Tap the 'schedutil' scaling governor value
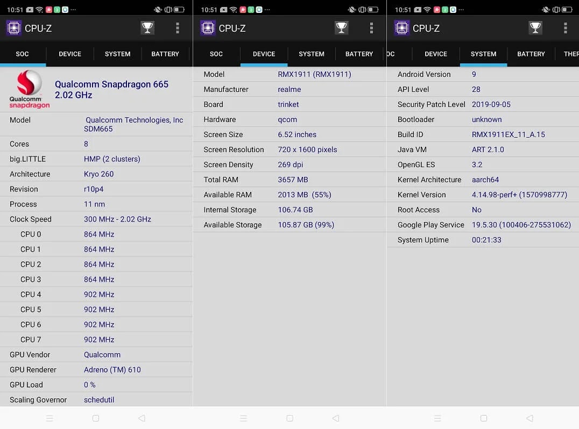The image size is (579, 429). 99,400
